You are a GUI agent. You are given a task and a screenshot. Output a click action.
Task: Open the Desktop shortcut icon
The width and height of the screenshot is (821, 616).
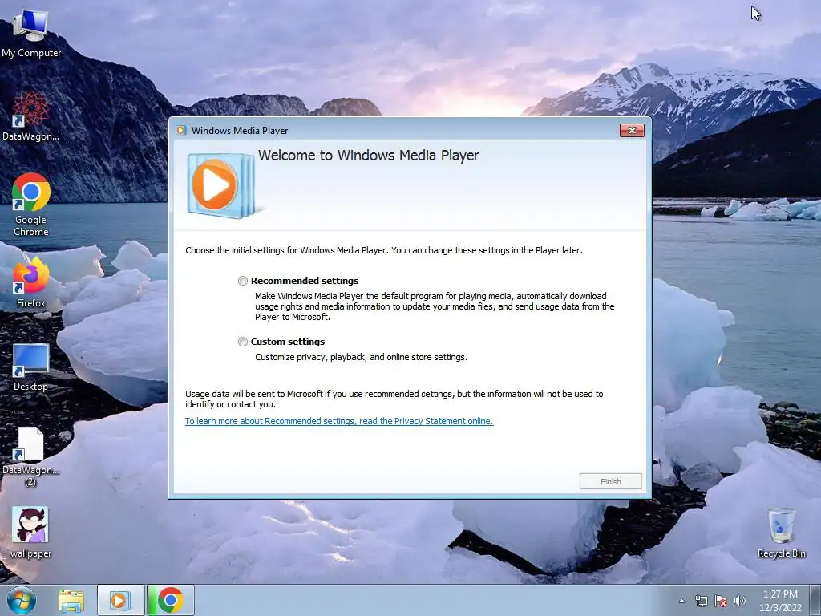point(31,367)
